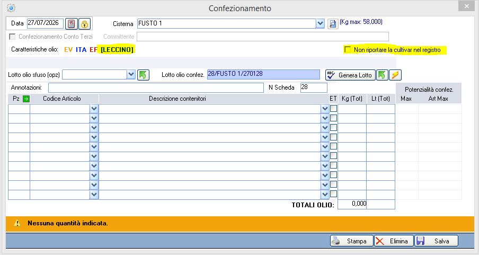This screenshot has width=479, height=255.
Task: Toggle Confezionamento Conto Terzi checkbox
Action: pos(12,37)
